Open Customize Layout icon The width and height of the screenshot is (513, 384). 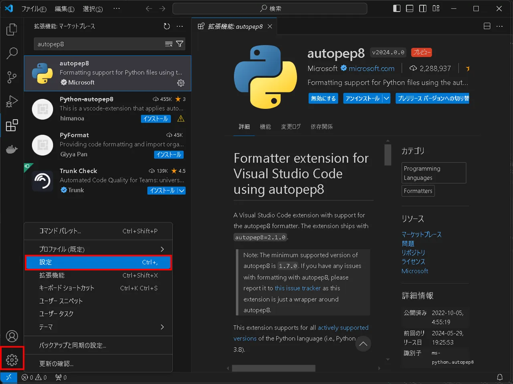click(436, 8)
